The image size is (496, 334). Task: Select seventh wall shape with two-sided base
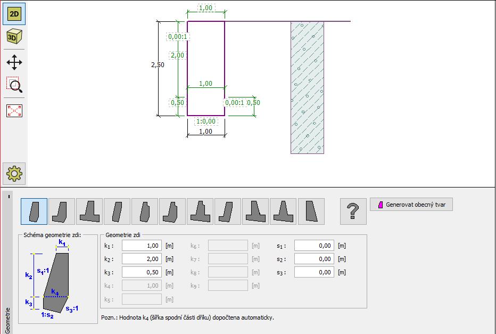[x=200, y=211]
